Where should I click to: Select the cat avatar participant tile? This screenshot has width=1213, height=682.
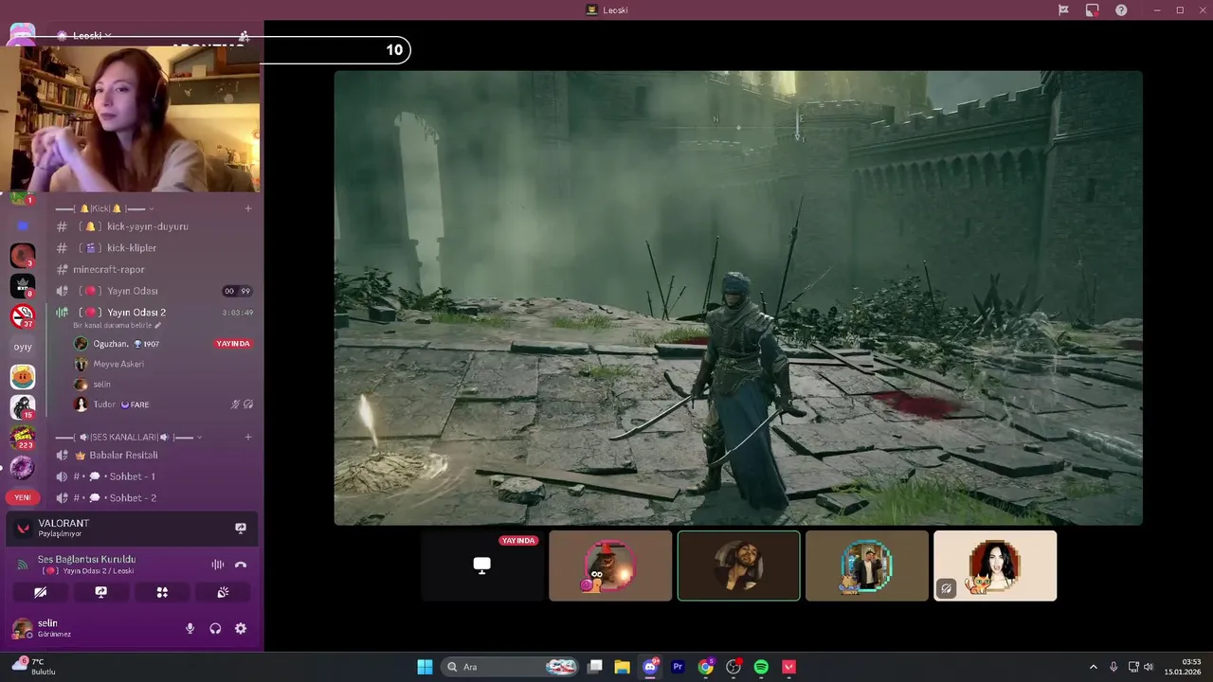point(610,565)
